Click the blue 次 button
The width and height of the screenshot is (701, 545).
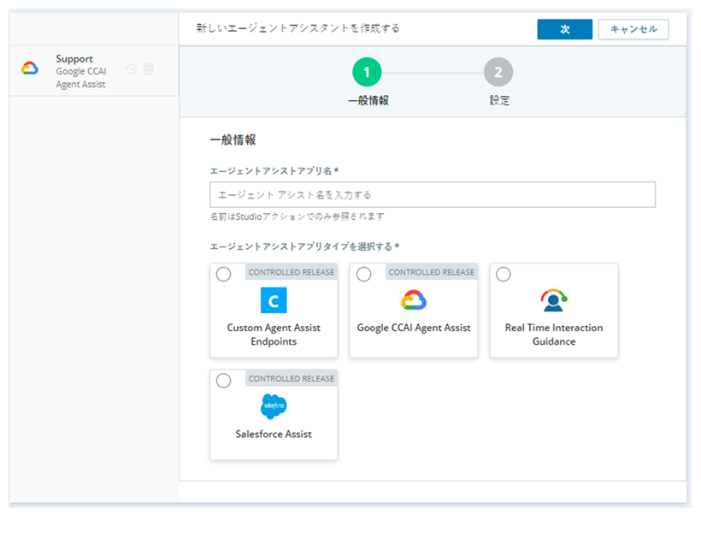tap(564, 29)
